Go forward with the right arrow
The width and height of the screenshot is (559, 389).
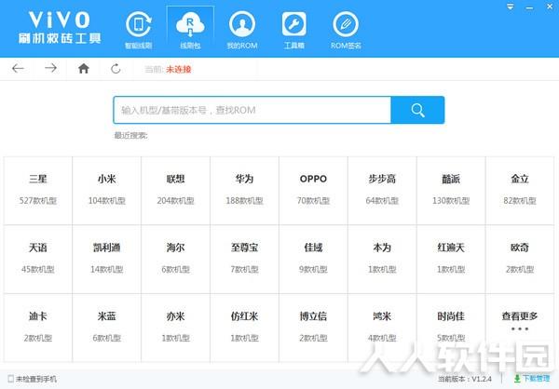(x=50, y=68)
